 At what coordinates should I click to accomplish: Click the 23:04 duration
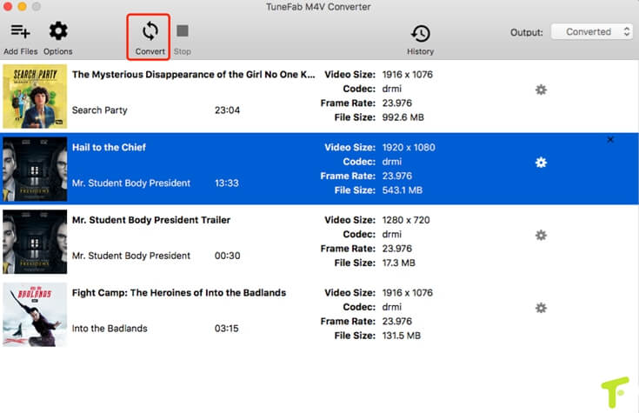(227, 110)
